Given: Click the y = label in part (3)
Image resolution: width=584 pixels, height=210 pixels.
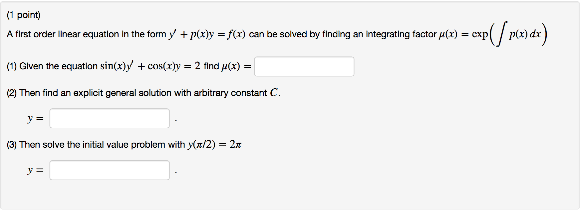Looking at the screenshot, I should (36, 170).
